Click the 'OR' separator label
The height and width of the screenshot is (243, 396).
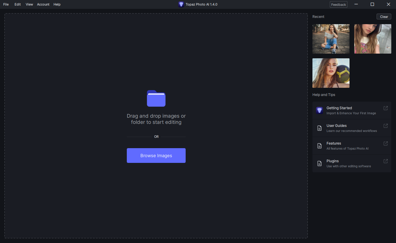[x=156, y=137]
